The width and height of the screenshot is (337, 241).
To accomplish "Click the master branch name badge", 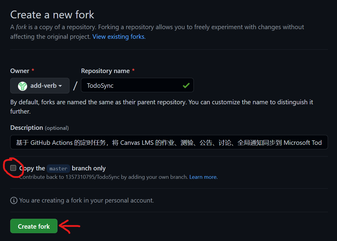I will pos(58,168).
